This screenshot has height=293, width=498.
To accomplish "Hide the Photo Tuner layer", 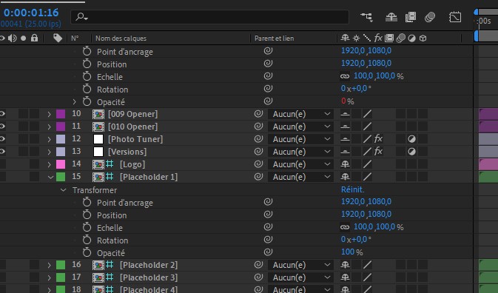I will click(2, 139).
